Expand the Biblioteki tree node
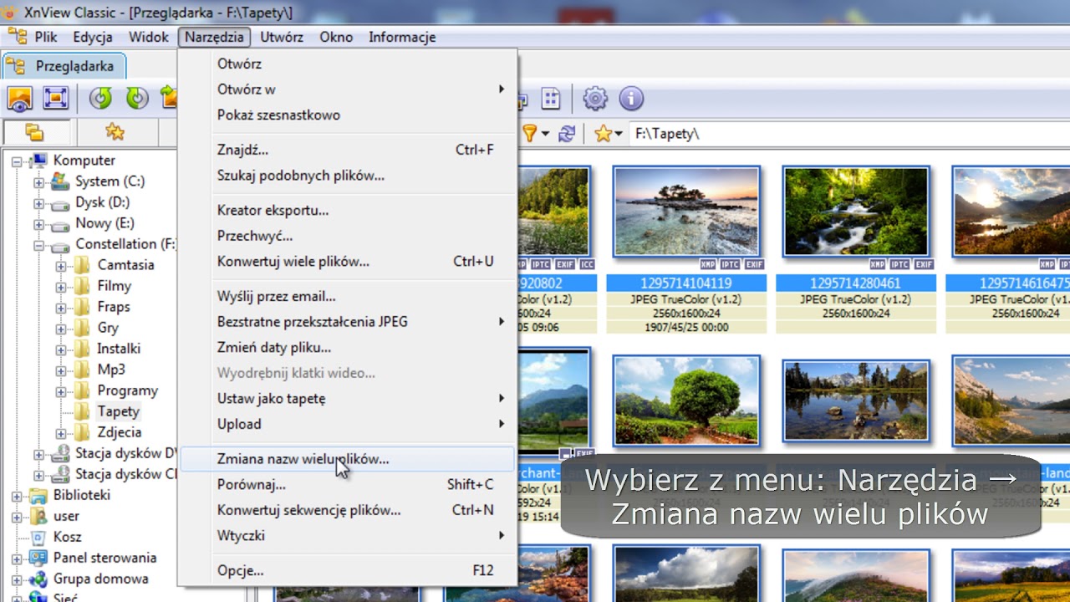Viewport: 1070px width, 602px height. click(x=16, y=496)
